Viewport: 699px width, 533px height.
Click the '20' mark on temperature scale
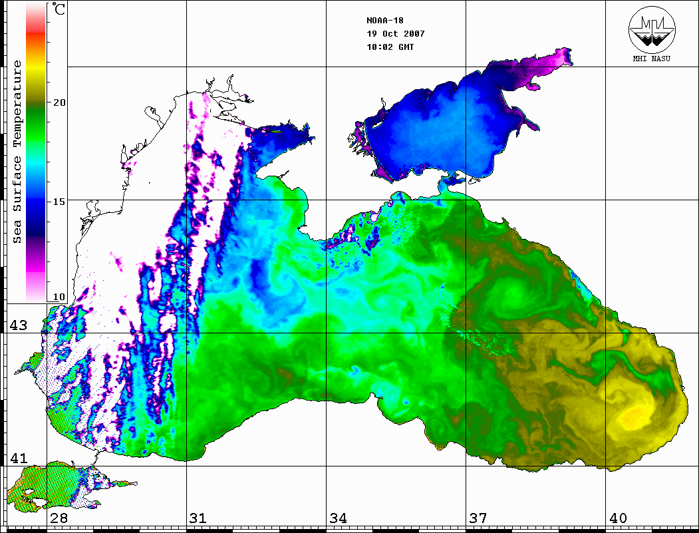click(59, 102)
